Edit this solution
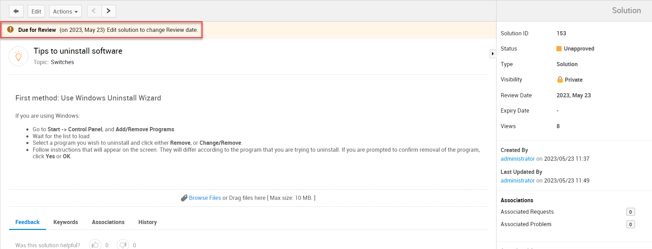Image resolution: width=652 pixels, height=249 pixels. (x=36, y=11)
